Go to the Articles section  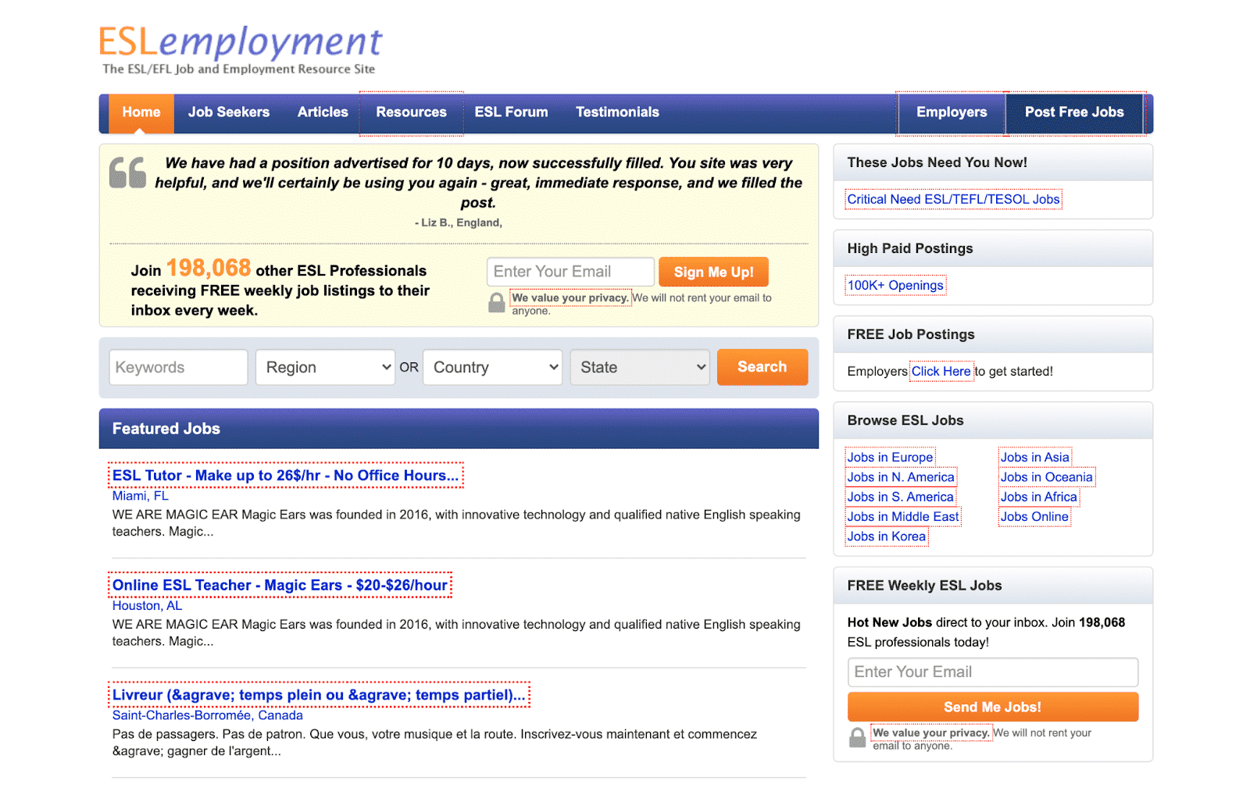pyautogui.click(x=323, y=112)
